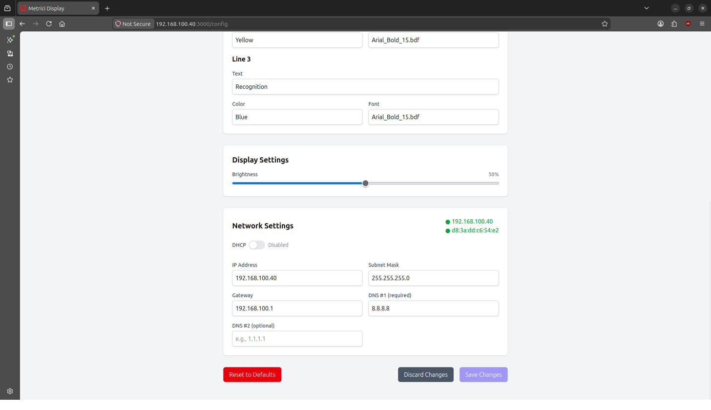Click the MAC address d8:3a:dd:c6:54:e2
This screenshot has width=711, height=410.
[x=475, y=230]
